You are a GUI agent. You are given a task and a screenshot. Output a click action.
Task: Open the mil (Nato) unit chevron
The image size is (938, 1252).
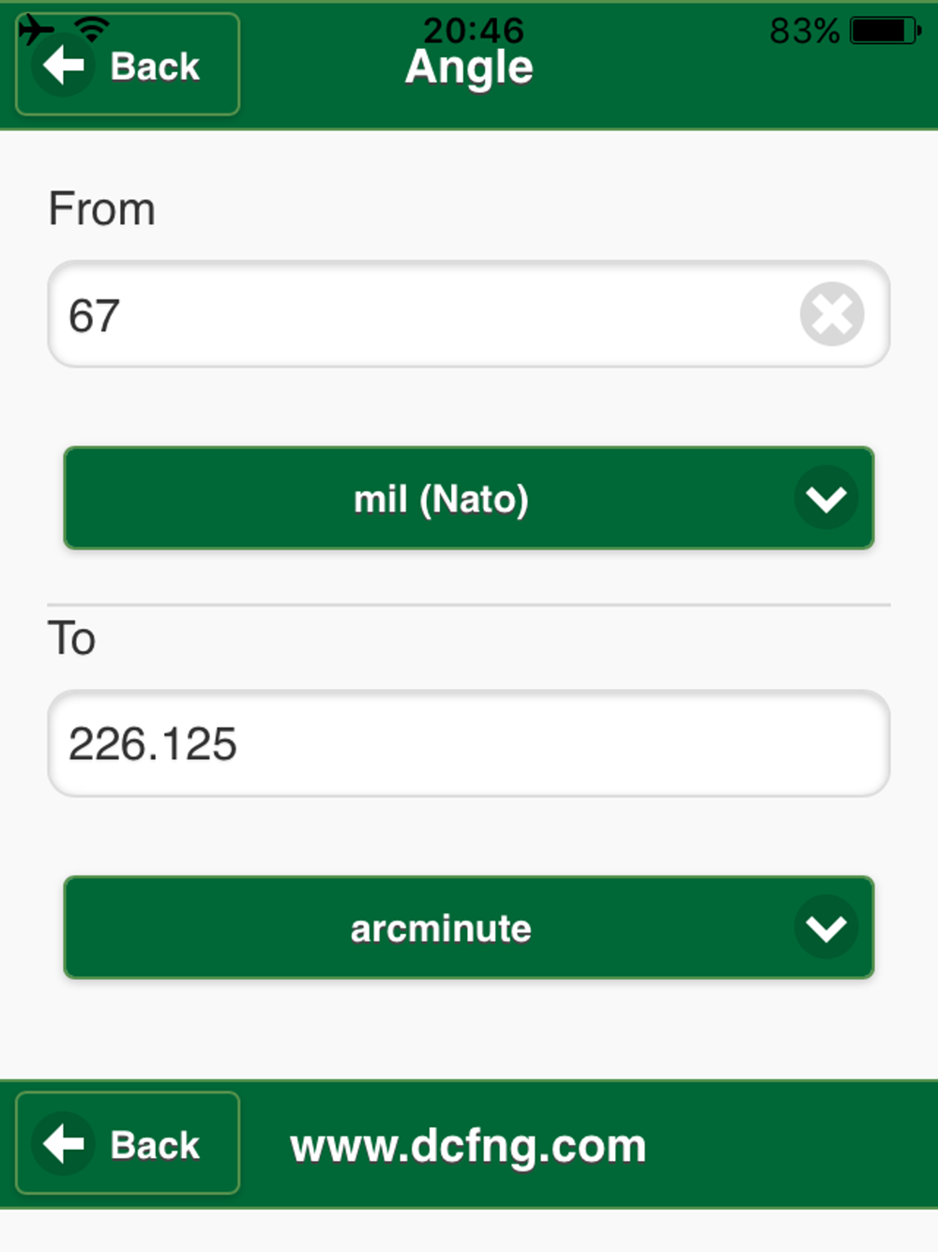coord(825,498)
